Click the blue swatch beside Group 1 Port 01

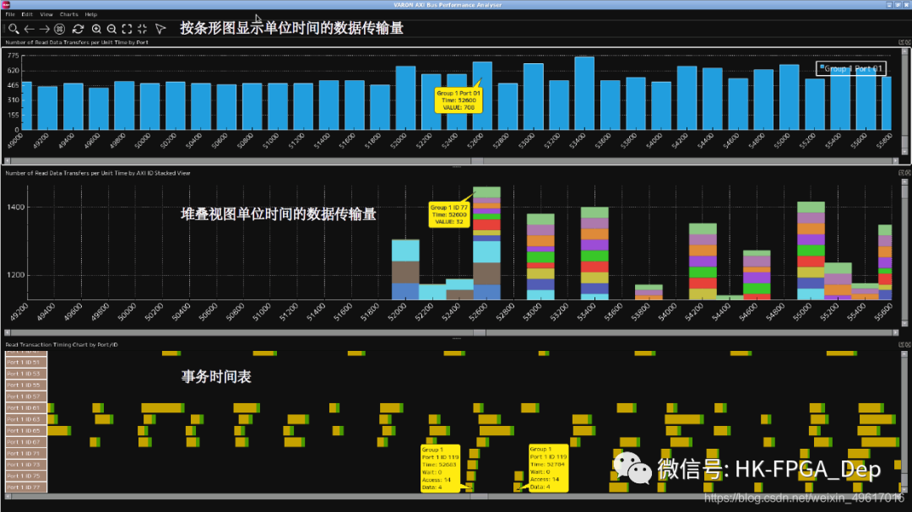[822, 65]
